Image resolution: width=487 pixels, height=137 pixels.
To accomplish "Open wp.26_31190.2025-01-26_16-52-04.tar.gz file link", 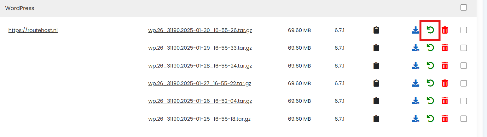I will pyautogui.click(x=200, y=101).
